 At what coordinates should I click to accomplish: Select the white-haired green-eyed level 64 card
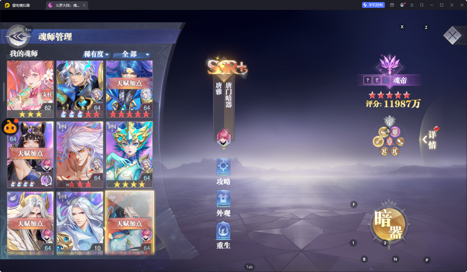pyautogui.click(x=80, y=89)
